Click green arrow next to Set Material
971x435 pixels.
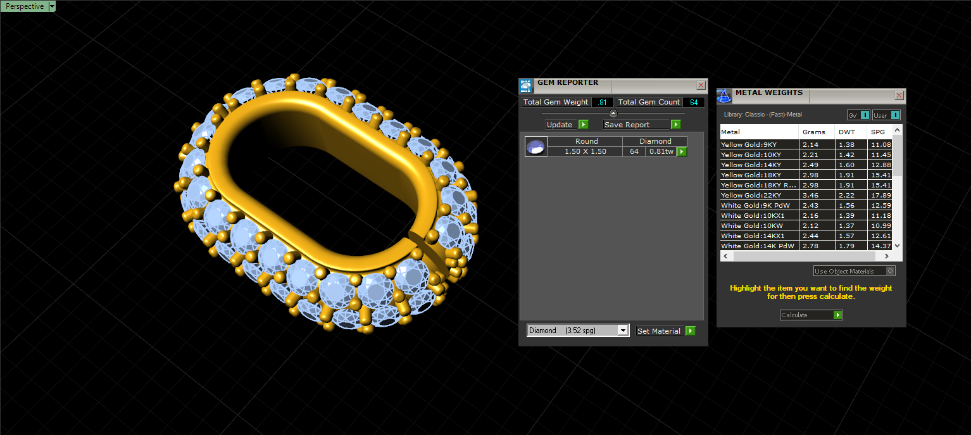[x=691, y=331]
